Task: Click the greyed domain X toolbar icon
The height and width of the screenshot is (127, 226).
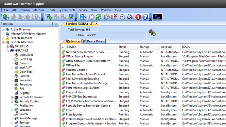Action: [x=21, y=17]
